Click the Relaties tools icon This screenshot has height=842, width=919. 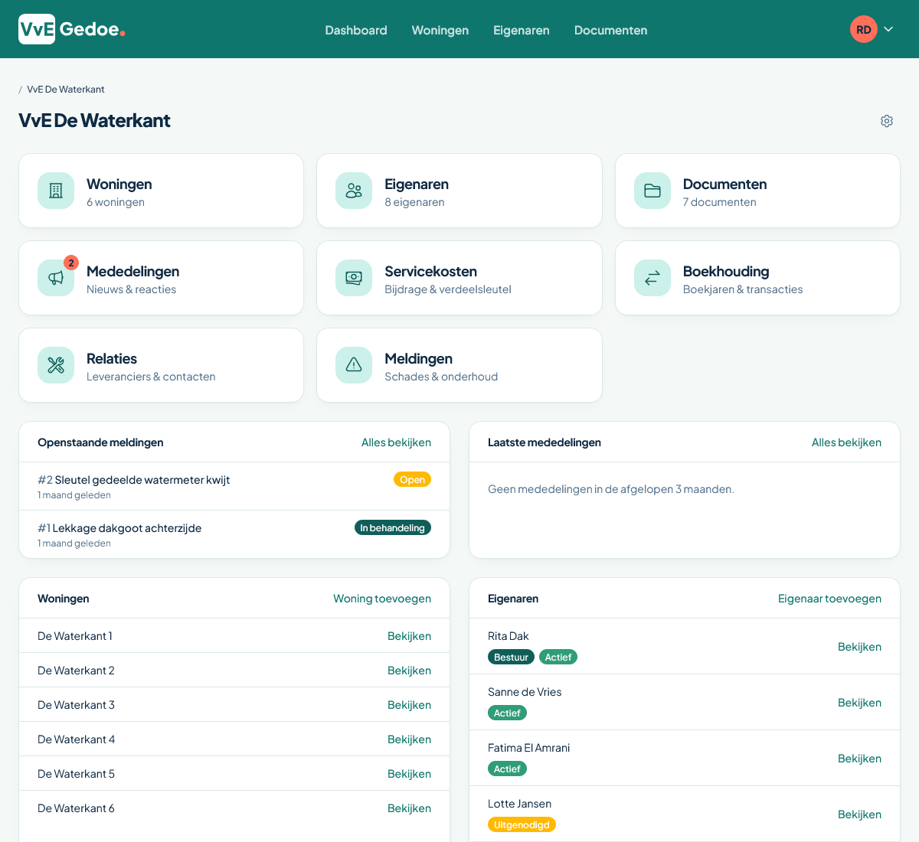(x=56, y=365)
